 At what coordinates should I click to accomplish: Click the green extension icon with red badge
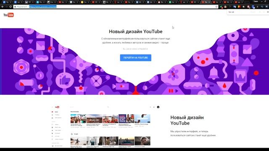point(222,7)
